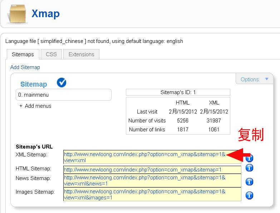Click info icon for Images Sitemap
Viewport: 280px width, 213px height.
(x=250, y=195)
